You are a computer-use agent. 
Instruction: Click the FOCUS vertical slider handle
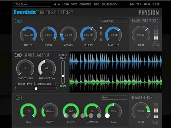coord(63,76)
